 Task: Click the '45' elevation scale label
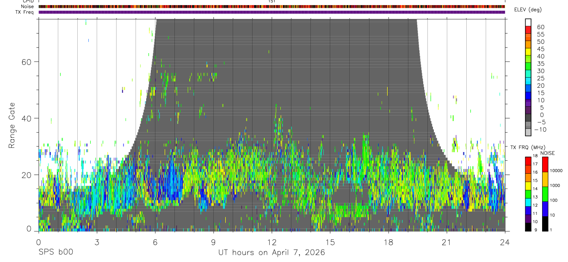[540, 49]
